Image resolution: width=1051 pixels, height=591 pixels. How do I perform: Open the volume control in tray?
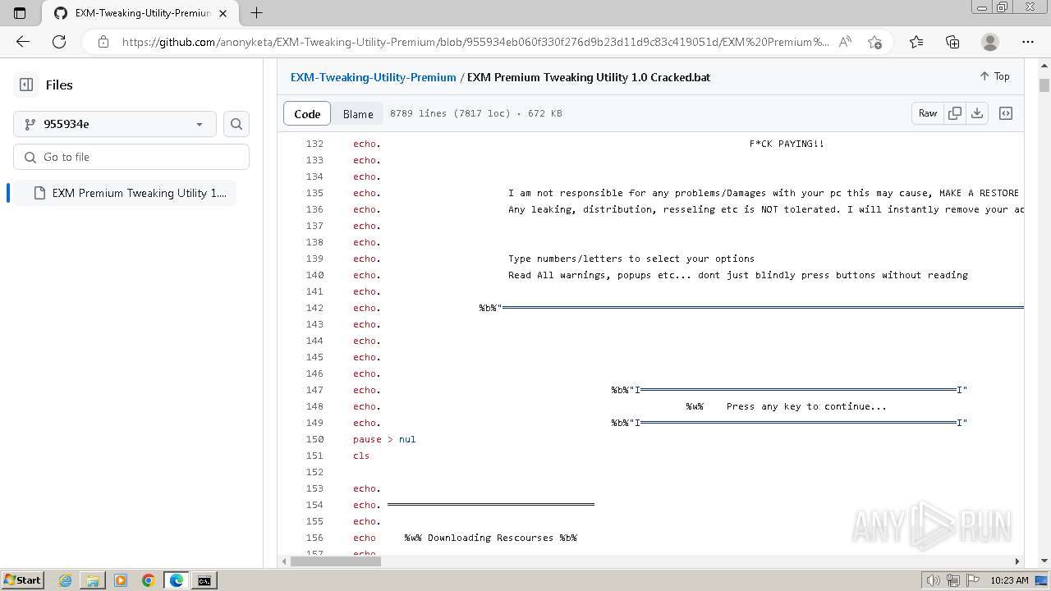(x=933, y=580)
